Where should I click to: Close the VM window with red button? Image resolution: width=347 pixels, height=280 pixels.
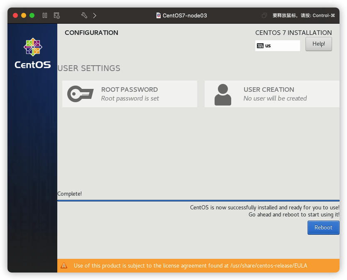pyautogui.click(x=15, y=15)
